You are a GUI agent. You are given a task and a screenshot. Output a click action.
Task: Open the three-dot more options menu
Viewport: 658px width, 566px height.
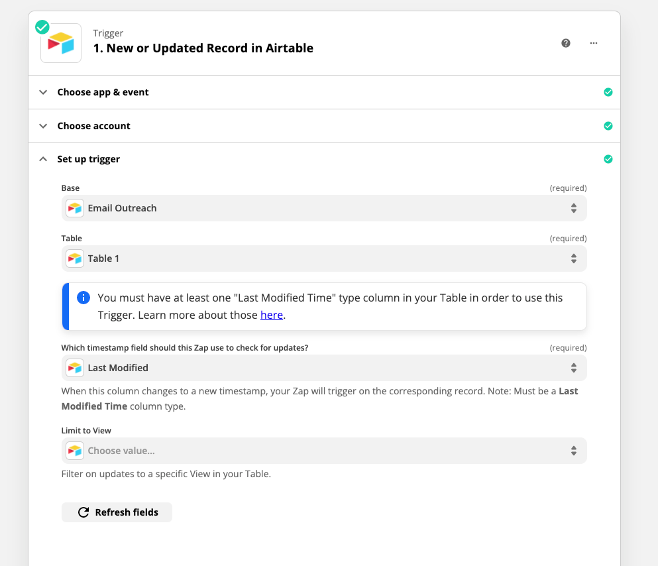(x=593, y=43)
